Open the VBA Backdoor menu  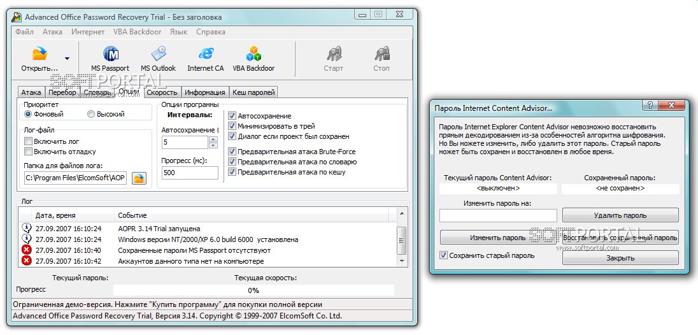137,32
